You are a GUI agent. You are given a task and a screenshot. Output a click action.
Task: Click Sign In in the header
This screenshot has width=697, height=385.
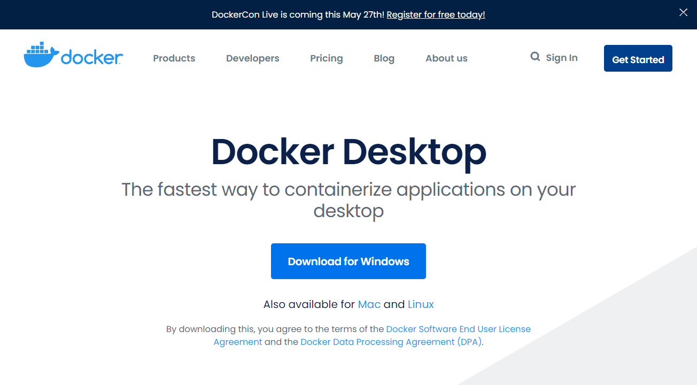pos(562,57)
